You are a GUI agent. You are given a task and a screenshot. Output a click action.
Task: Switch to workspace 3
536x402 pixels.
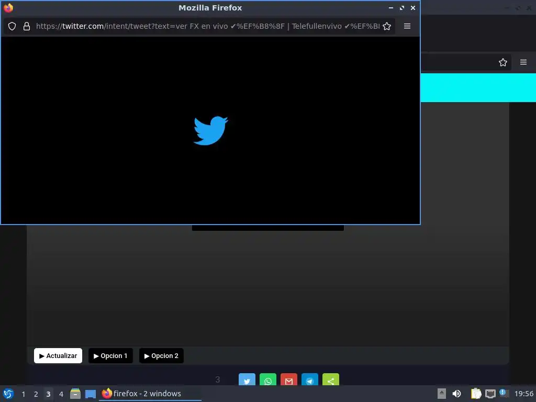[x=48, y=394]
